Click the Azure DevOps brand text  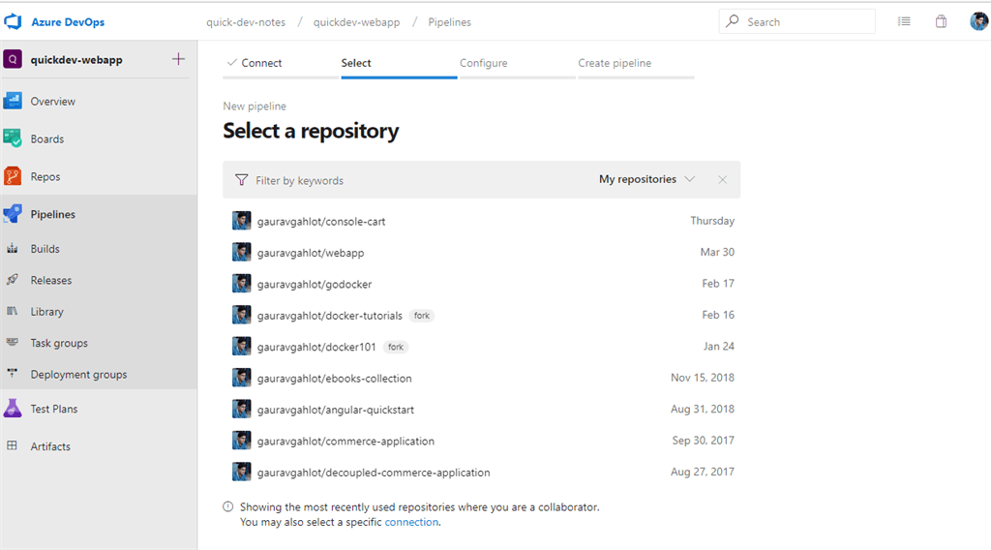click(69, 22)
